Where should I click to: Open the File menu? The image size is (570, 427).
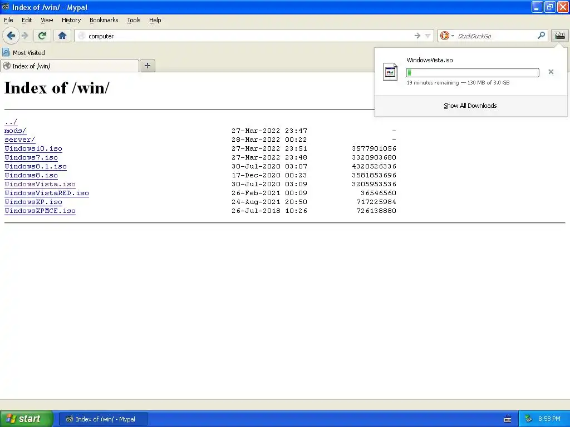[8, 20]
